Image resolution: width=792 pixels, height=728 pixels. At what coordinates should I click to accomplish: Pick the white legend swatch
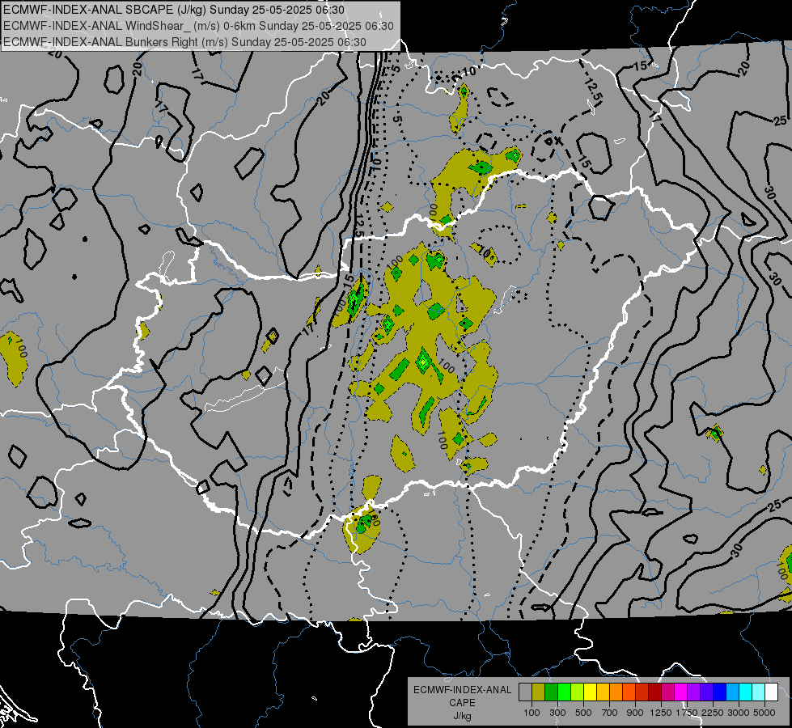772,692
